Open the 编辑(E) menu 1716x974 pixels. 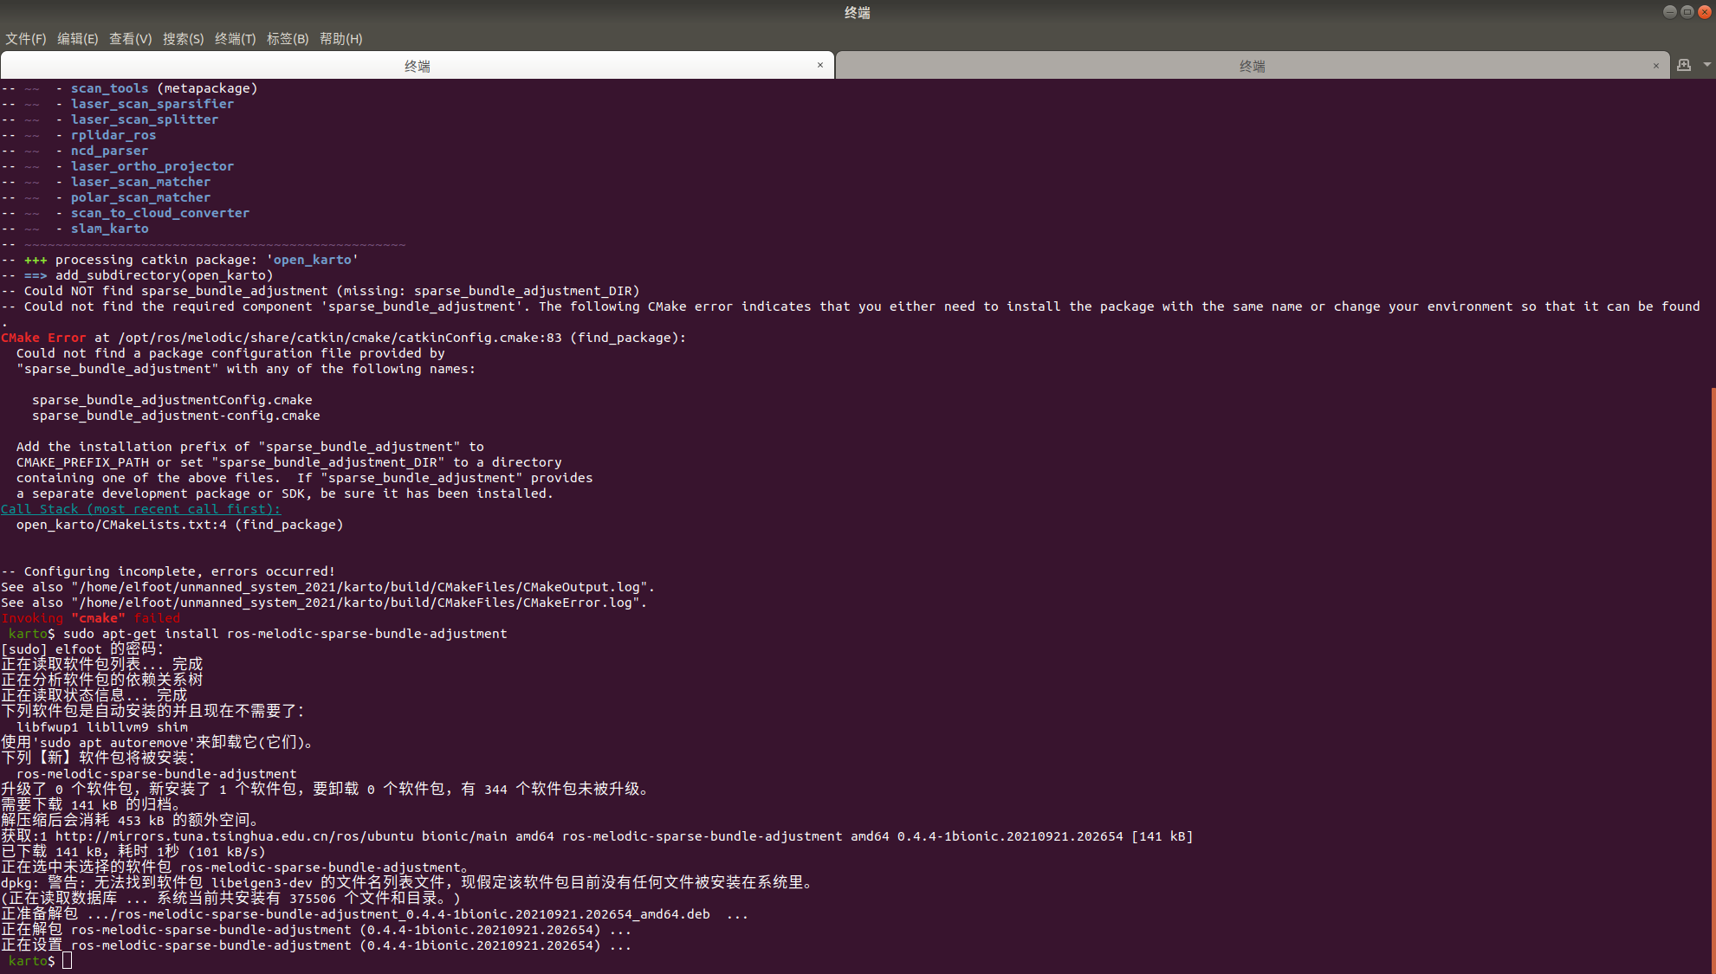point(78,39)
